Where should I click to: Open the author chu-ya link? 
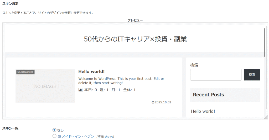click(109, 137)
